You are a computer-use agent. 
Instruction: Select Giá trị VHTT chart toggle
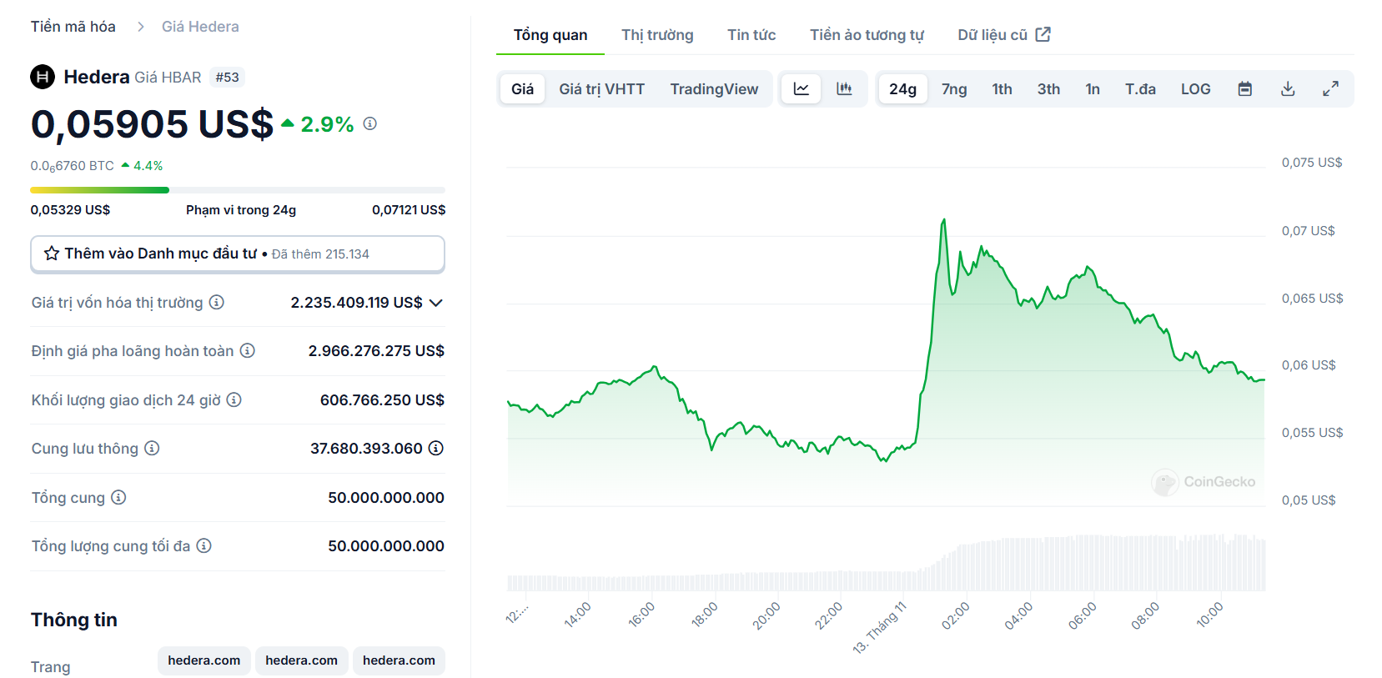(602, 88)
